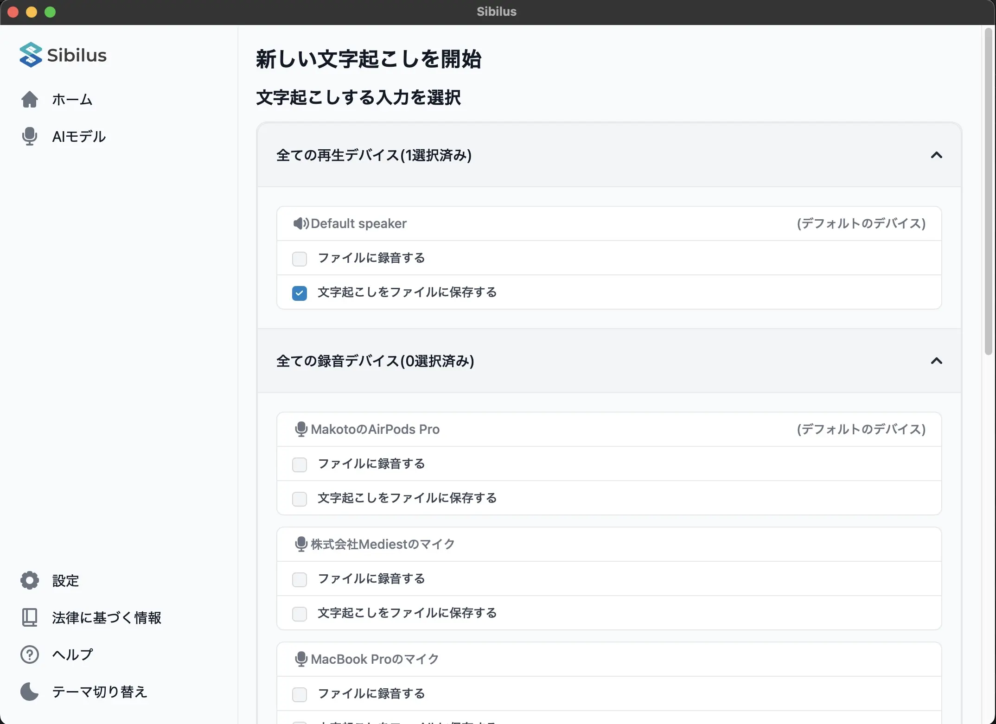The image size is (996, 724).
Task: Click (デフォルトのデバイス) label on Default speaker
Action: (x=861, y=223)
